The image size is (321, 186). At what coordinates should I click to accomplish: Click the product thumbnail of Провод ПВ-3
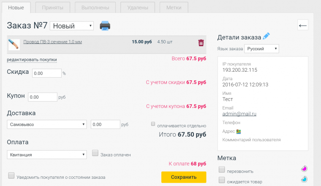(14, 44)
